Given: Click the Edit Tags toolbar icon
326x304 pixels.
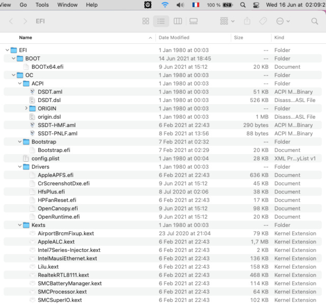Looking at the screenshot, I should [x=263, y=21].
